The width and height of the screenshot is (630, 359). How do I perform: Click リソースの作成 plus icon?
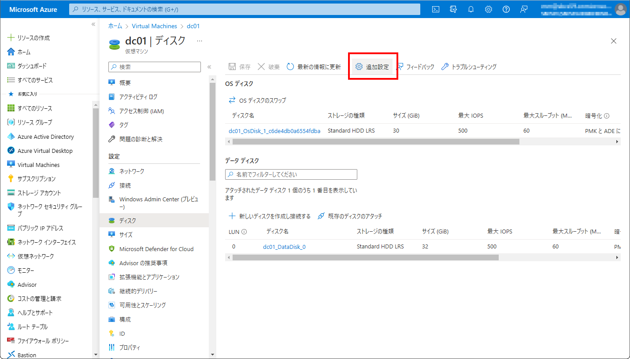[11, 38]
